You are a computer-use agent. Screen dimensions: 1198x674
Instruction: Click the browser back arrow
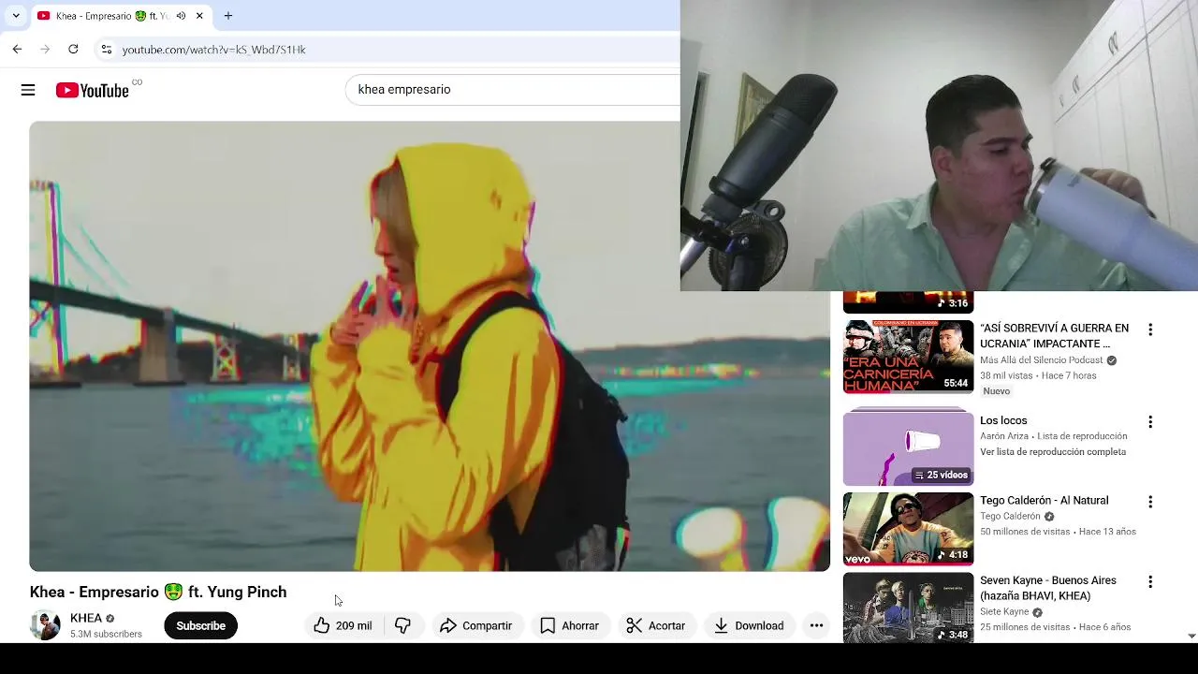click(x=17, y=49)
